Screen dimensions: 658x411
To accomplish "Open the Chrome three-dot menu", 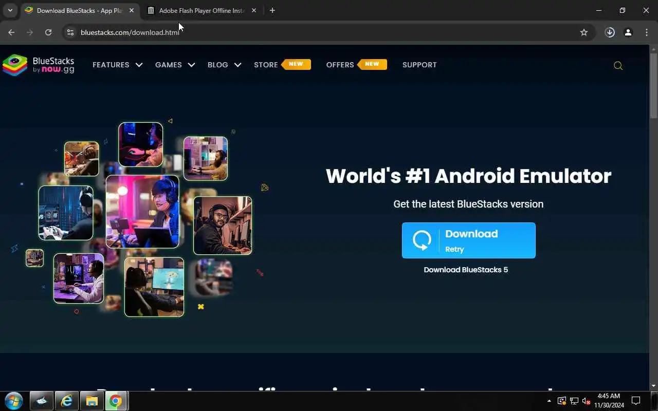I will click(x=647, y=32).
